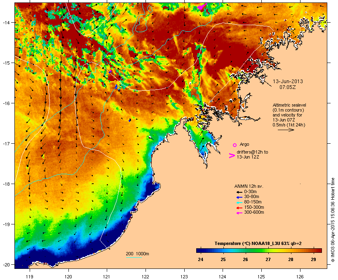
Task: Click the '150-300m' depth label
Action: click(x=254, y=208)
